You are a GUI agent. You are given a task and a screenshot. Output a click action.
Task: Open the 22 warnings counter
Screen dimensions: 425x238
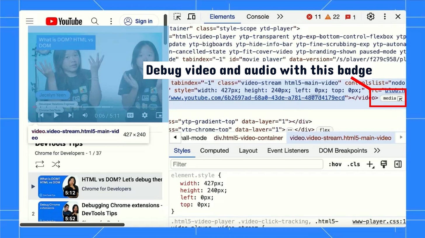tap(332, 17)
